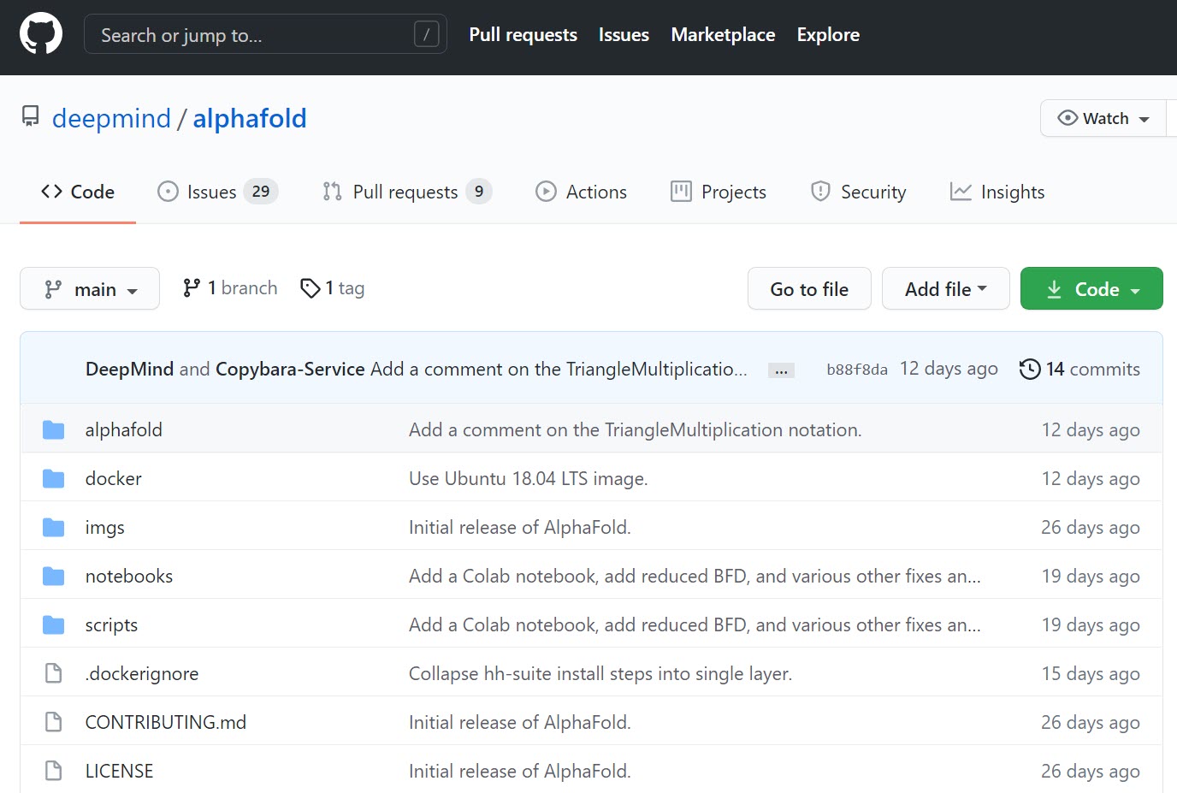Open Pull requests in top navigation
The height and width of the screenshot is (793, 1177).
[523, 34]
